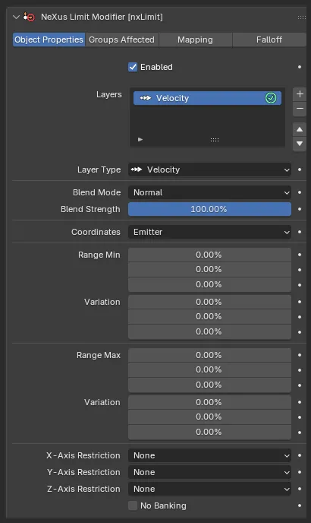Click Z-Axis Restriction animate dot
Viewport: 311px width, 523px height.
(x=300, y=489)
